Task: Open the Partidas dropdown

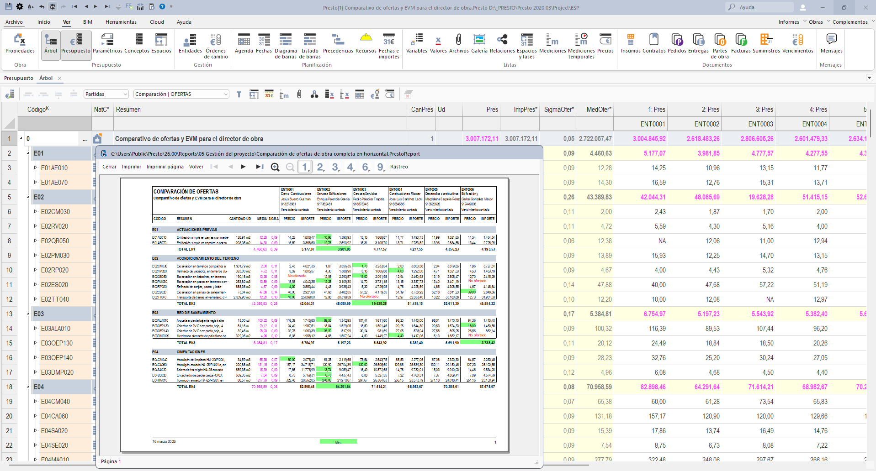Action: (106, 94)
